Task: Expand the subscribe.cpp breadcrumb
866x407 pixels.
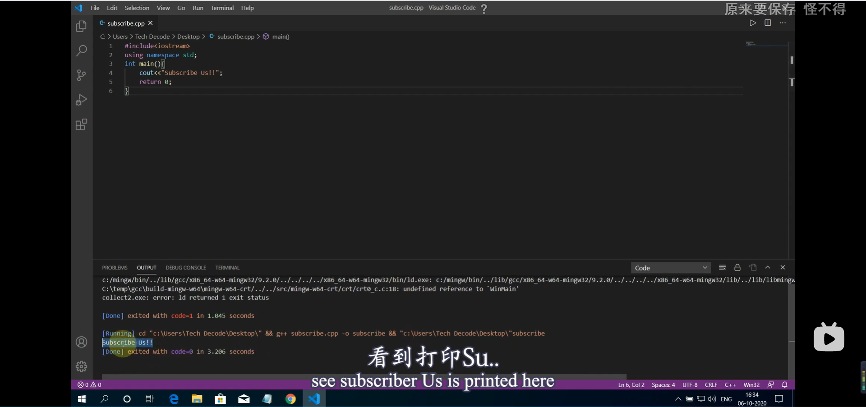Action: coord(232,37)
